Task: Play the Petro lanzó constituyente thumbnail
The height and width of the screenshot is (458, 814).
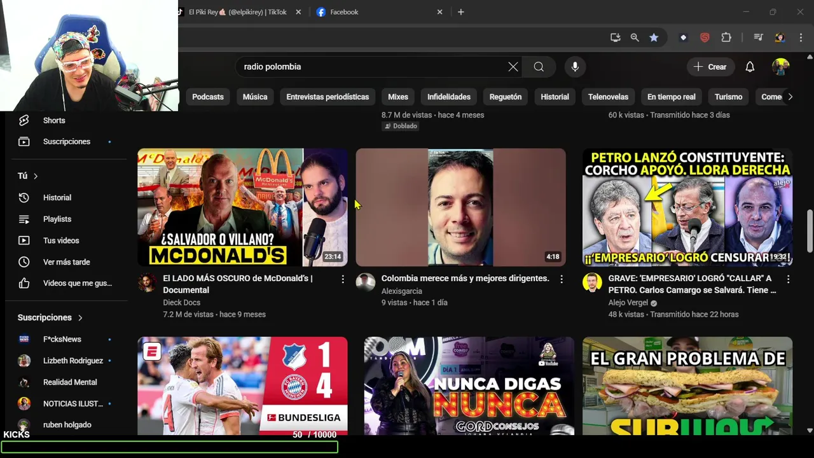Action: [x=687, y=207]
